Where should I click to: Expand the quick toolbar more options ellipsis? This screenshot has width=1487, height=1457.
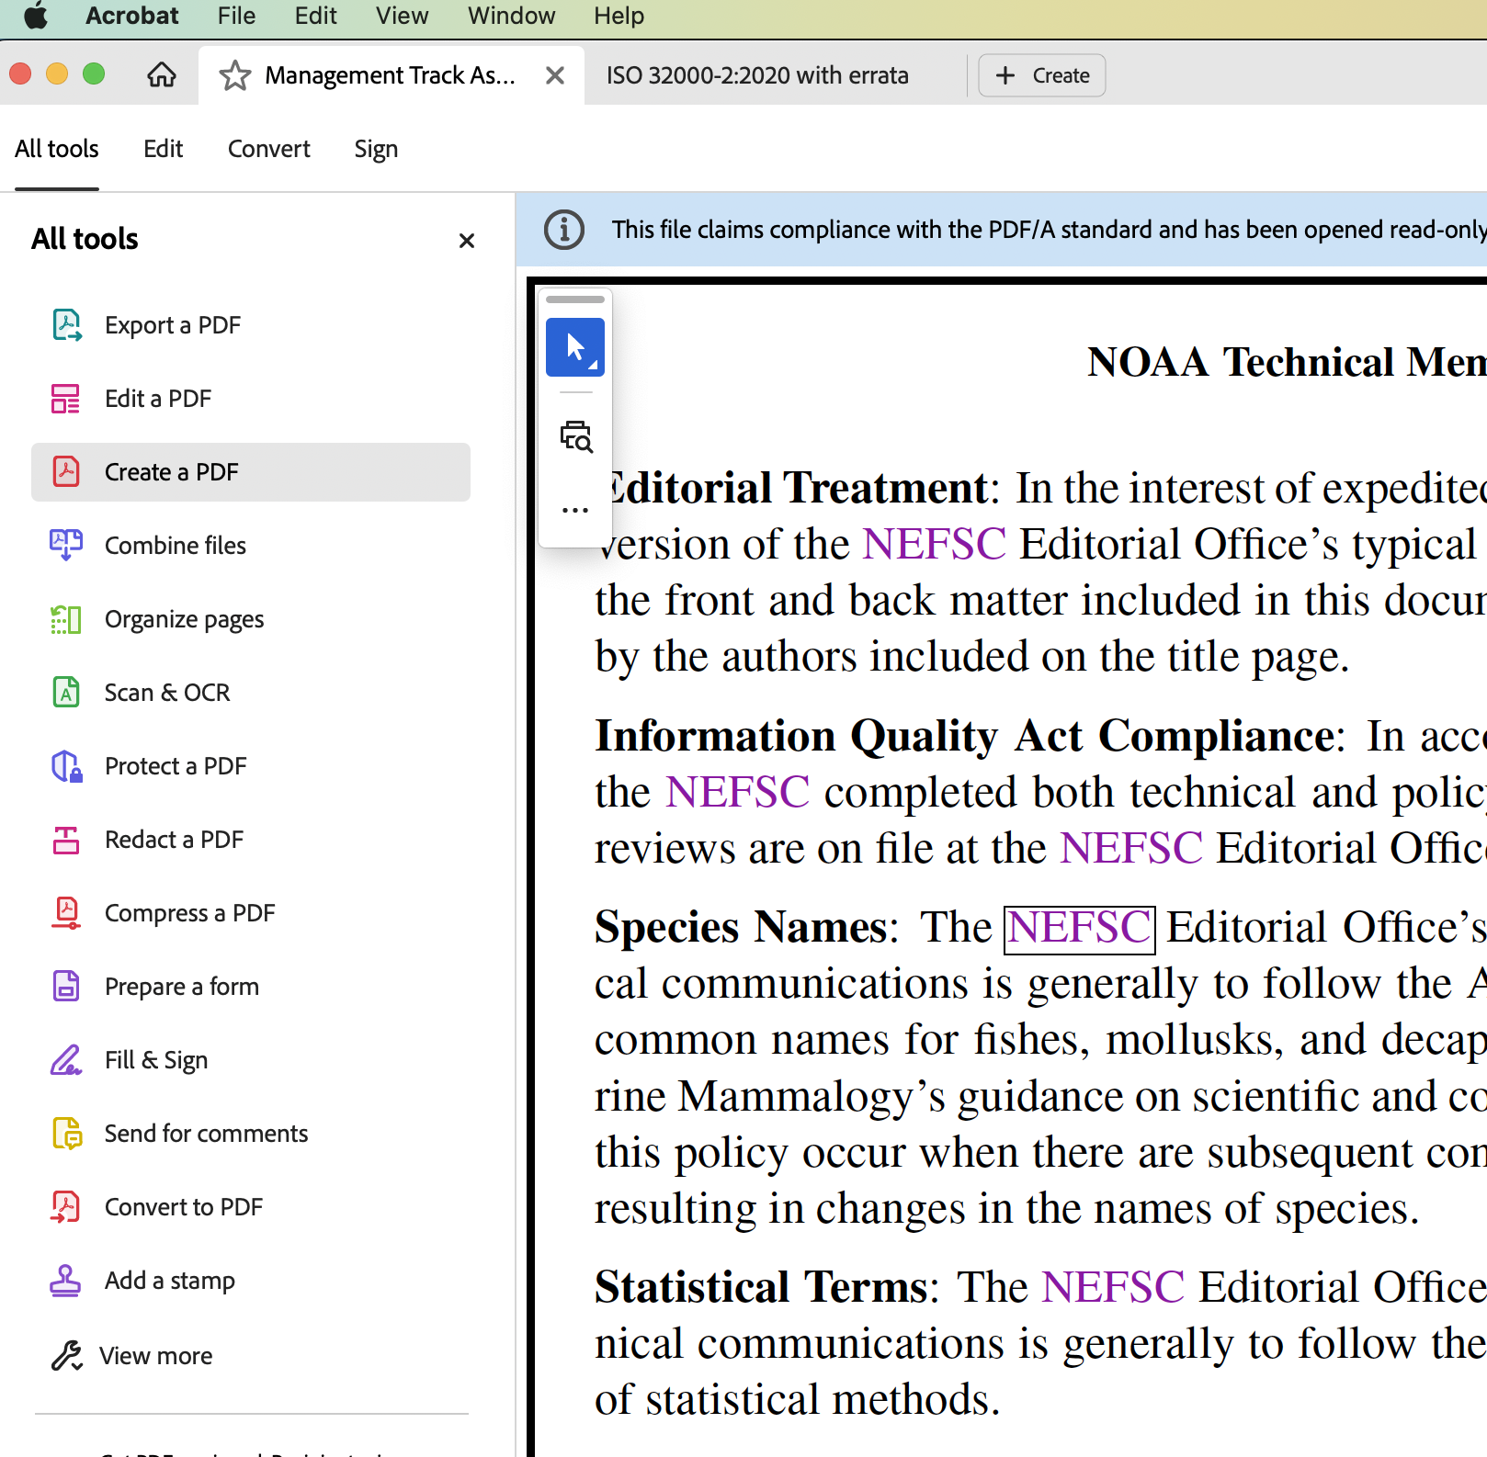pos(575,510)
